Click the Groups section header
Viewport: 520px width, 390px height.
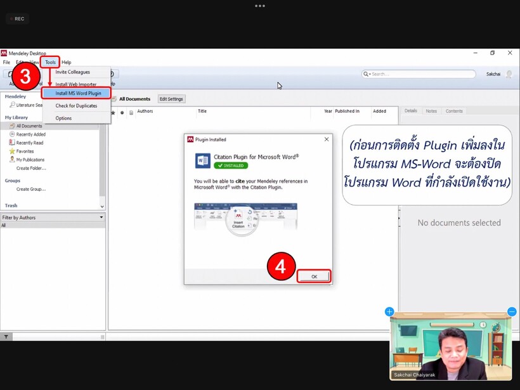coord(13,180)
